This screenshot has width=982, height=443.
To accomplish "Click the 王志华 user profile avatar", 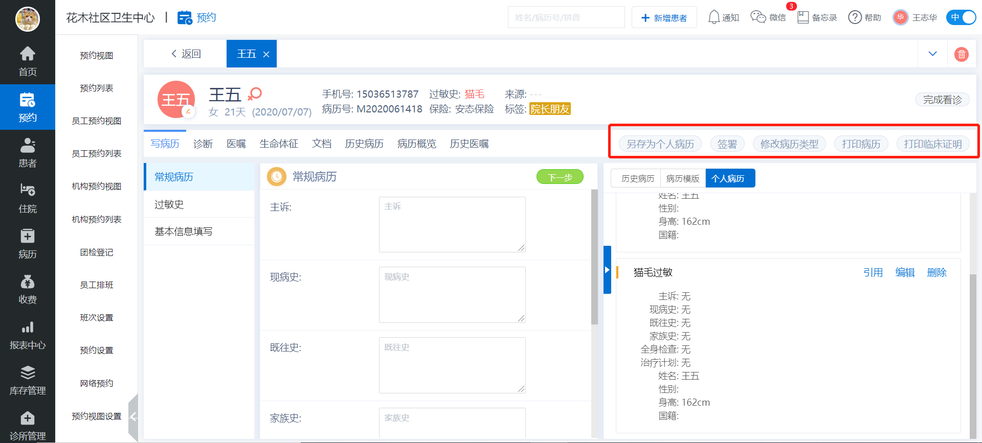I will click(x=900, y=17).
